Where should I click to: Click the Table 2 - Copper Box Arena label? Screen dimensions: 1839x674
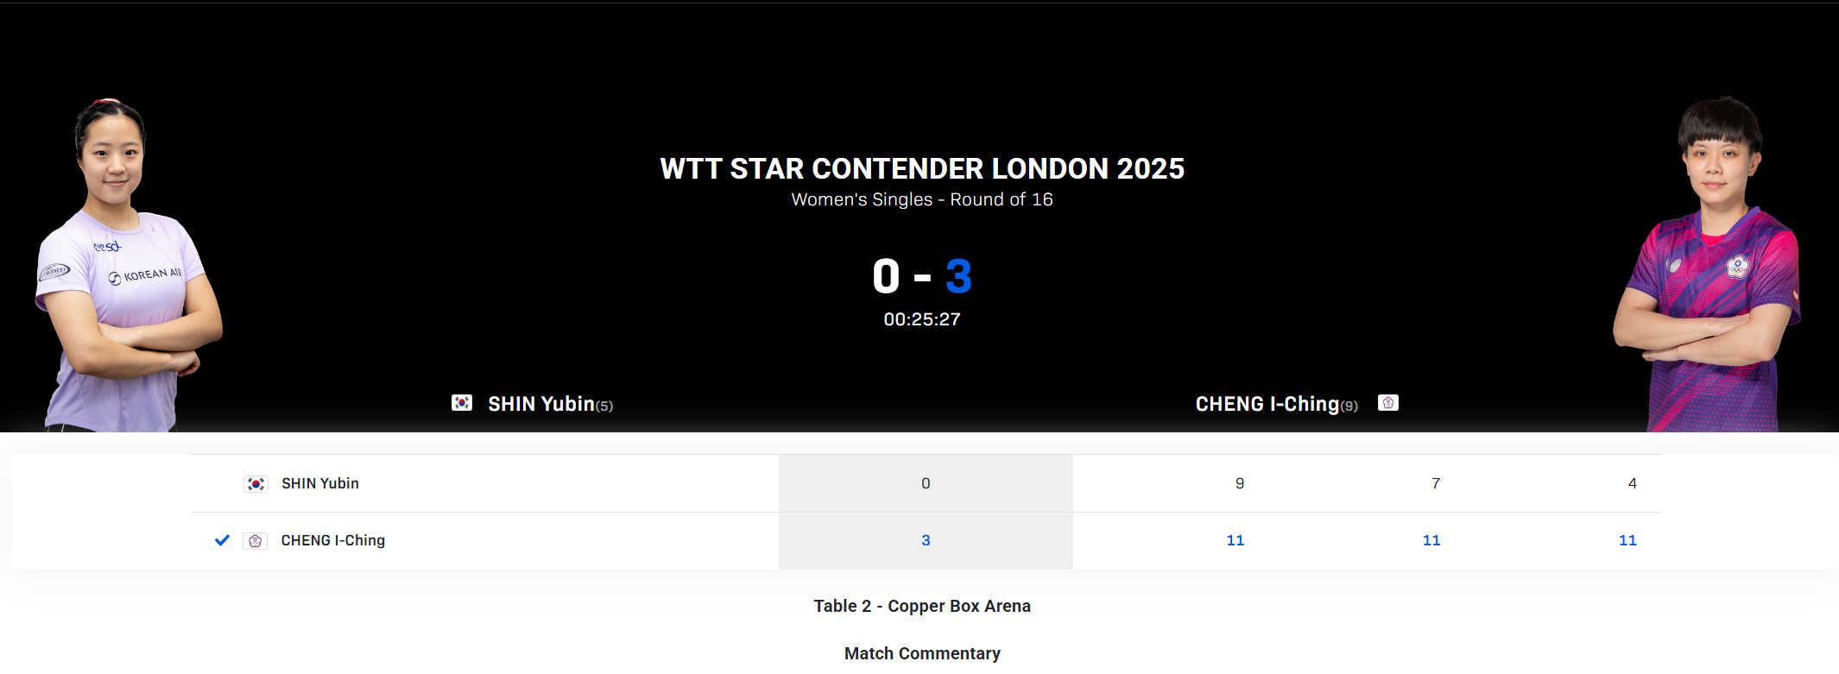click(x=922, y=606)
